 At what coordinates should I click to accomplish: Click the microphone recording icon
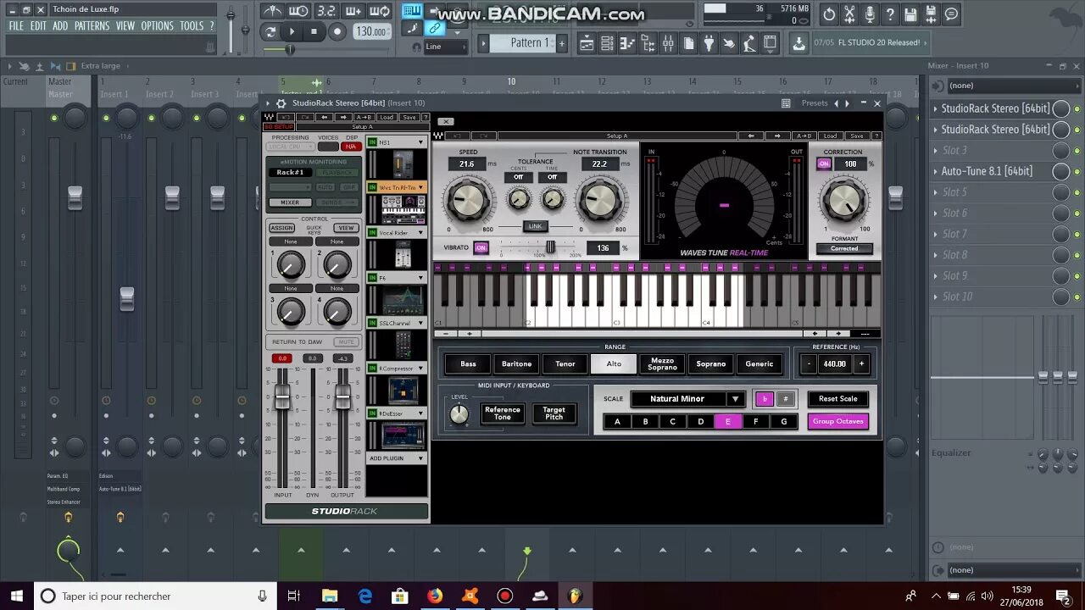[x=870, y=14]
